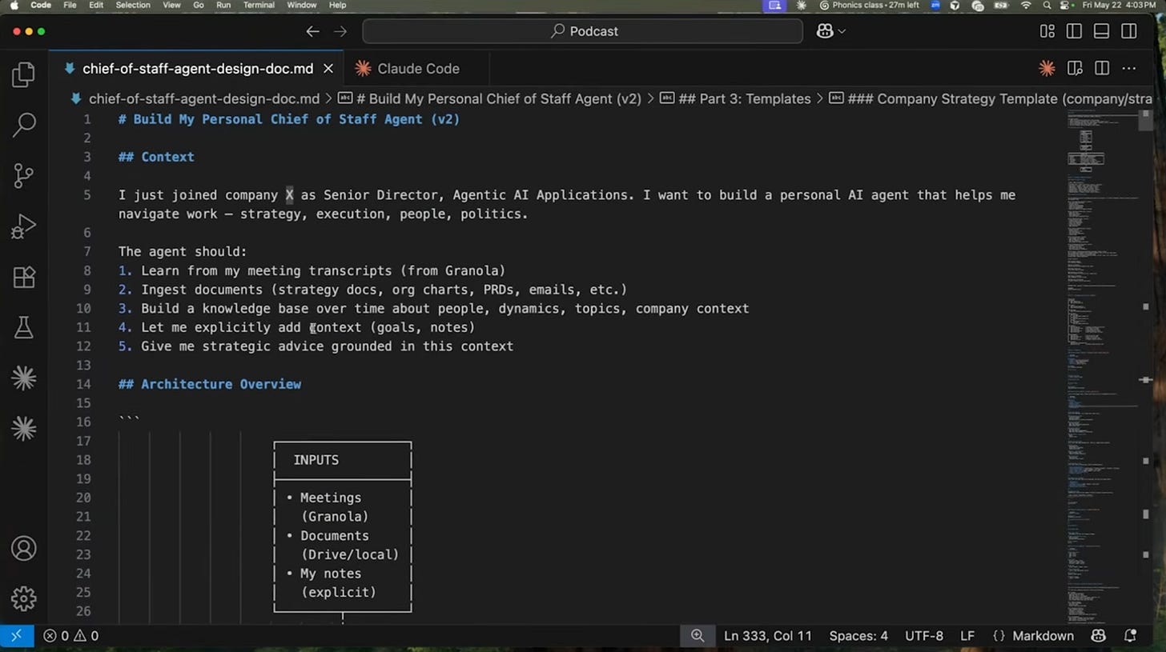
Task: Go forward using the right arrow in the title bar
Action: tap(340, 31)
